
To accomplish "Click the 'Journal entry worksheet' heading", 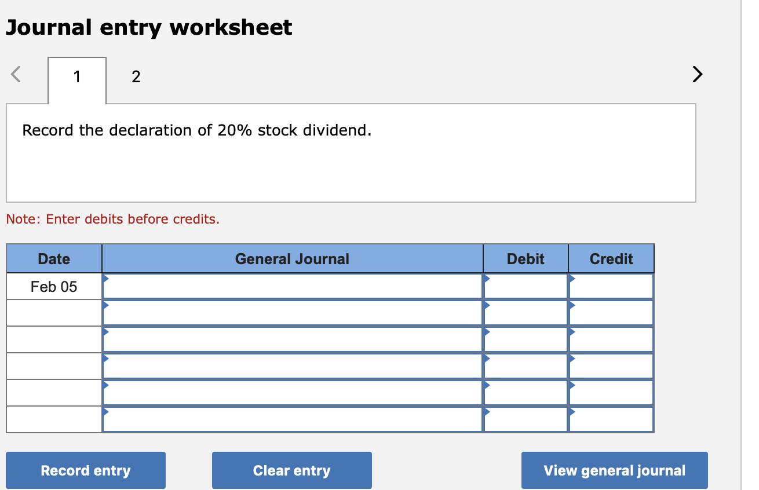I will click(149, 28).
